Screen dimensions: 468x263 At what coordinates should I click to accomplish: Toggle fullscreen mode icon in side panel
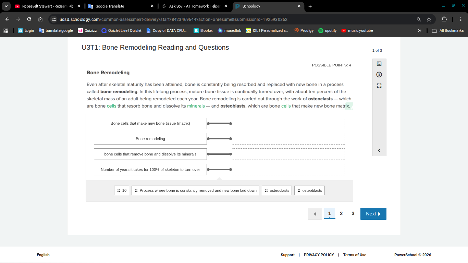(x=379, y=86)
